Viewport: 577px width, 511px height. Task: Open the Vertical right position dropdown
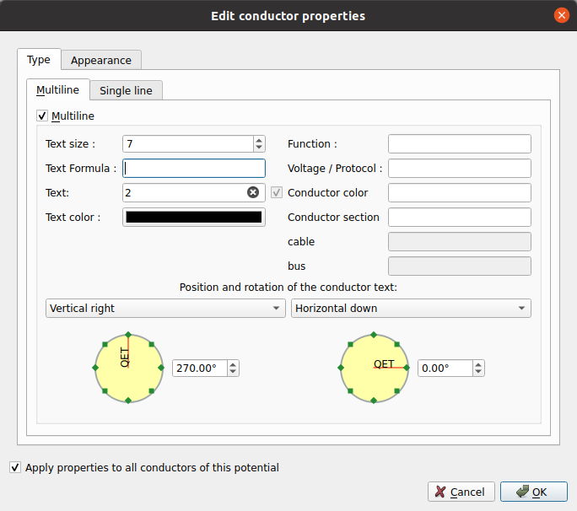click(x=165, y=309)
